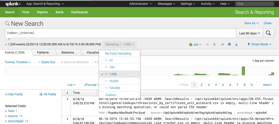
Task: Open Help menu
Action: pyautogui.click(x=225, y=4)
